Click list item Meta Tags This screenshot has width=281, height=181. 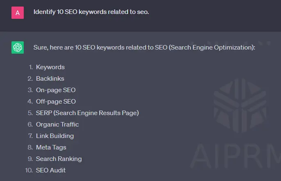[51, 147]
